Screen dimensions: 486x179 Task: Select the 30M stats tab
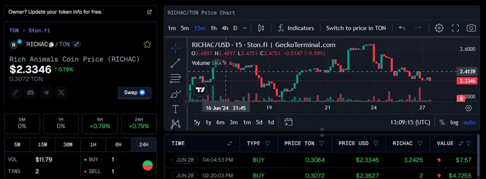68,144
